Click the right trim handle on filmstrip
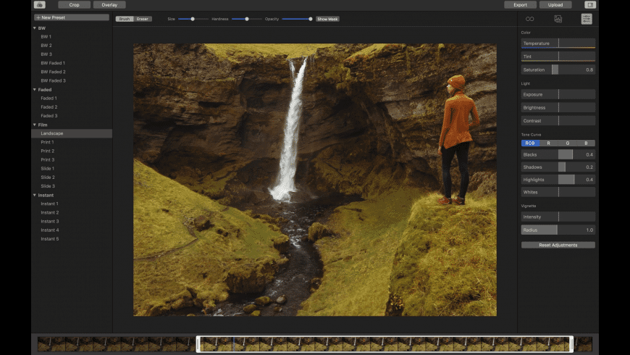The image size is (630, 355). click(571, 344)
